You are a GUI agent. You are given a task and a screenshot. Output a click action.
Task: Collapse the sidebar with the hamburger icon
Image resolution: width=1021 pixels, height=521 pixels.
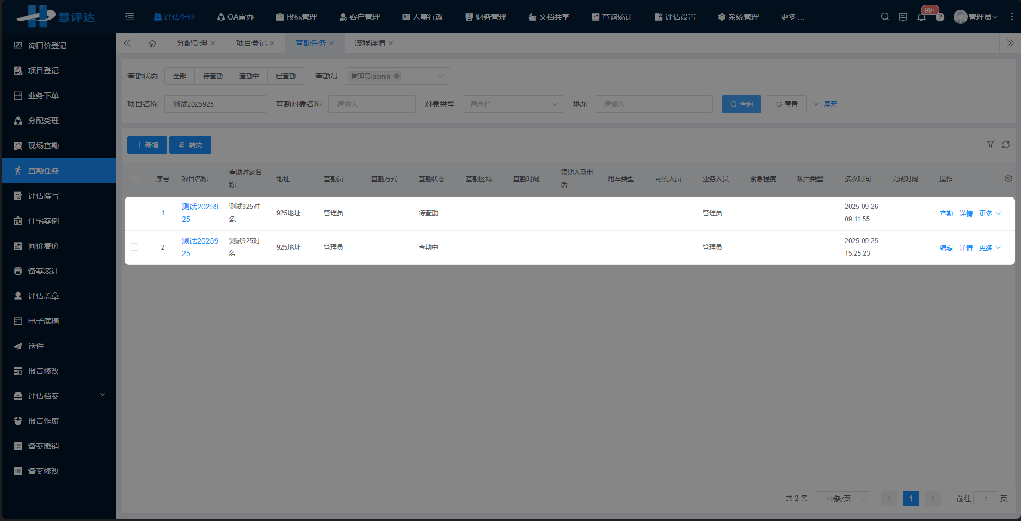(x=130, y=16)
